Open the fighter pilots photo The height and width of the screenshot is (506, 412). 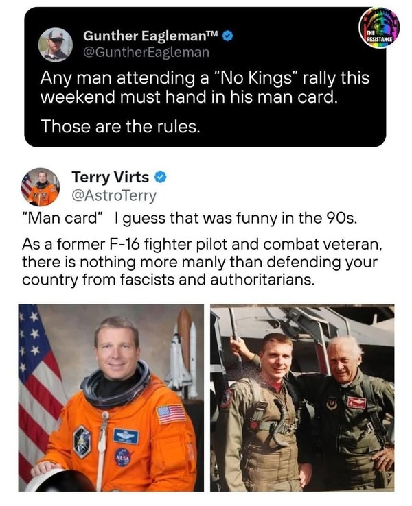(302, 398)
